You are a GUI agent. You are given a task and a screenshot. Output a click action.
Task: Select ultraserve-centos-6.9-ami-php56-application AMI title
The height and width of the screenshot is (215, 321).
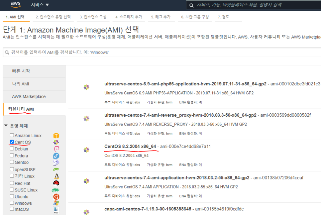(185, 84)
